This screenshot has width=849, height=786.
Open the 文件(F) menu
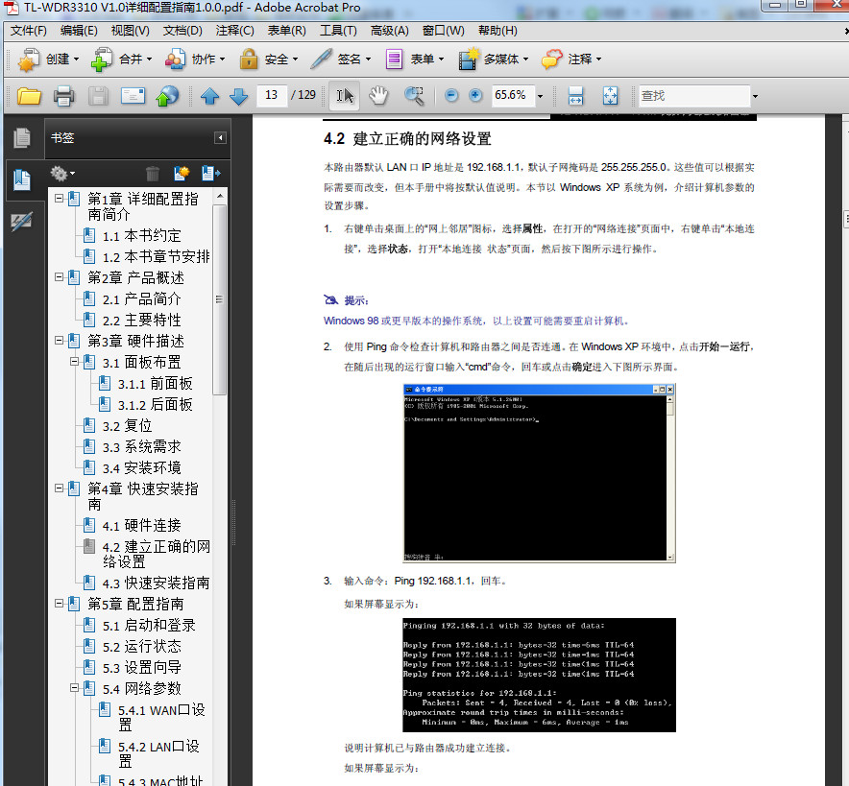click(x=29, y=31)
